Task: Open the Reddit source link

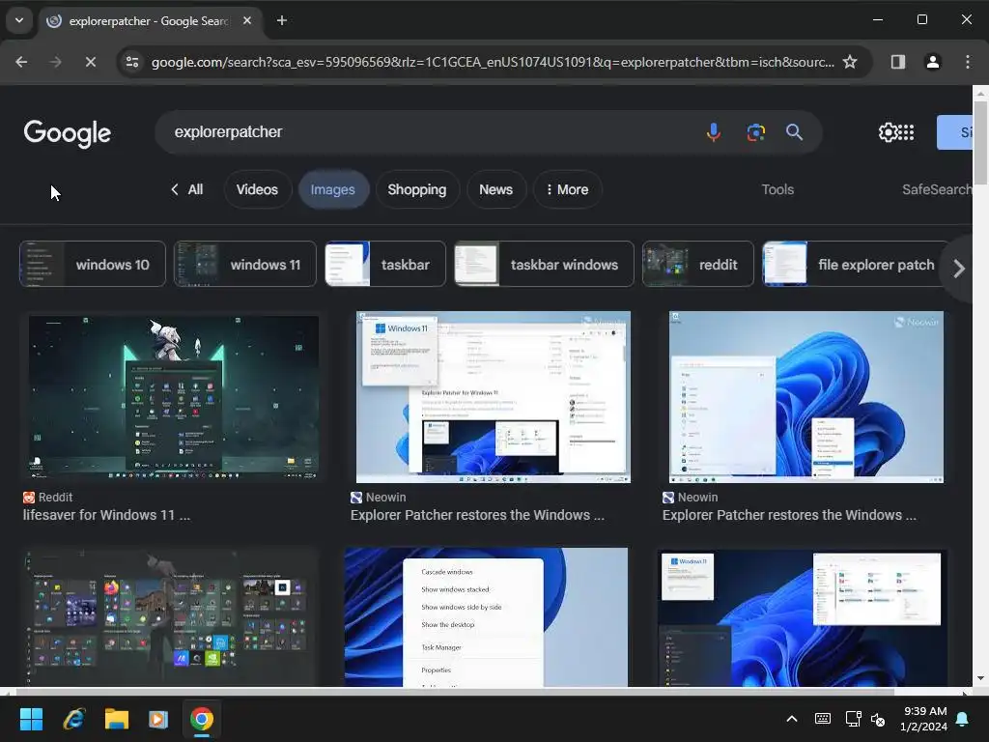Action: tap(48, 498)
